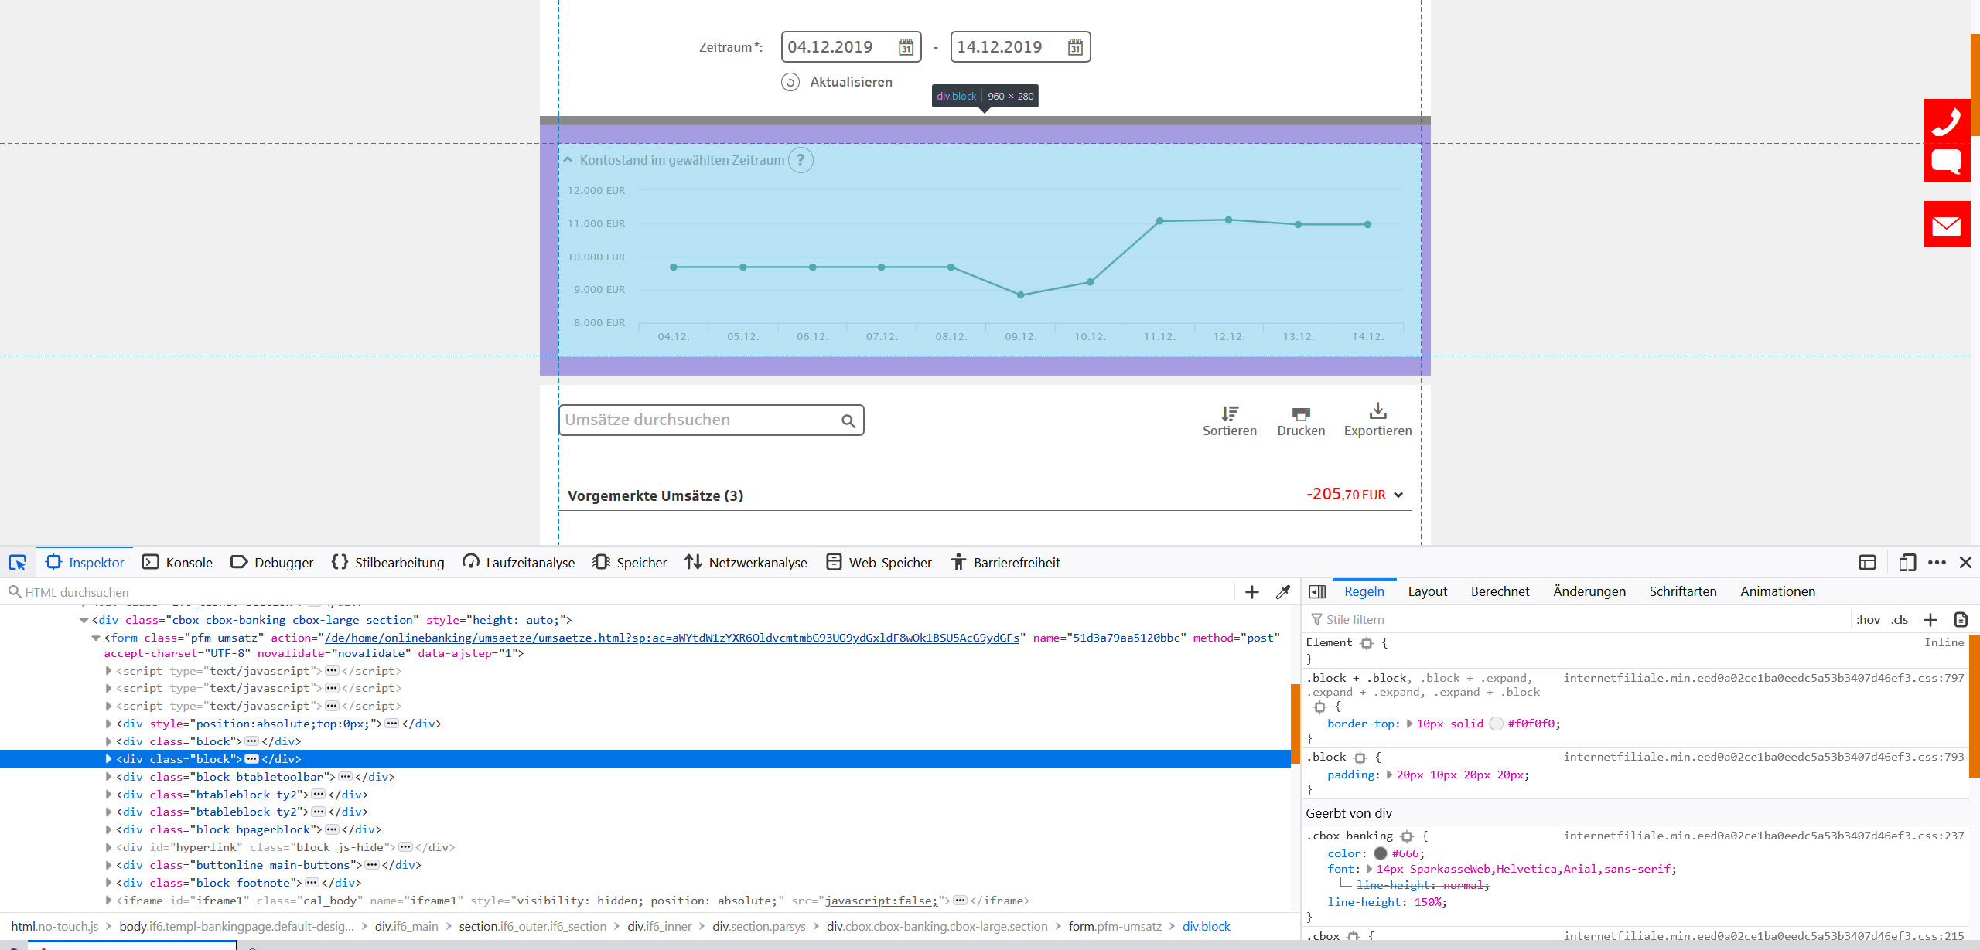Expand the div block btabletoolbar node
1980x950 pixels.
pos(109,777)
